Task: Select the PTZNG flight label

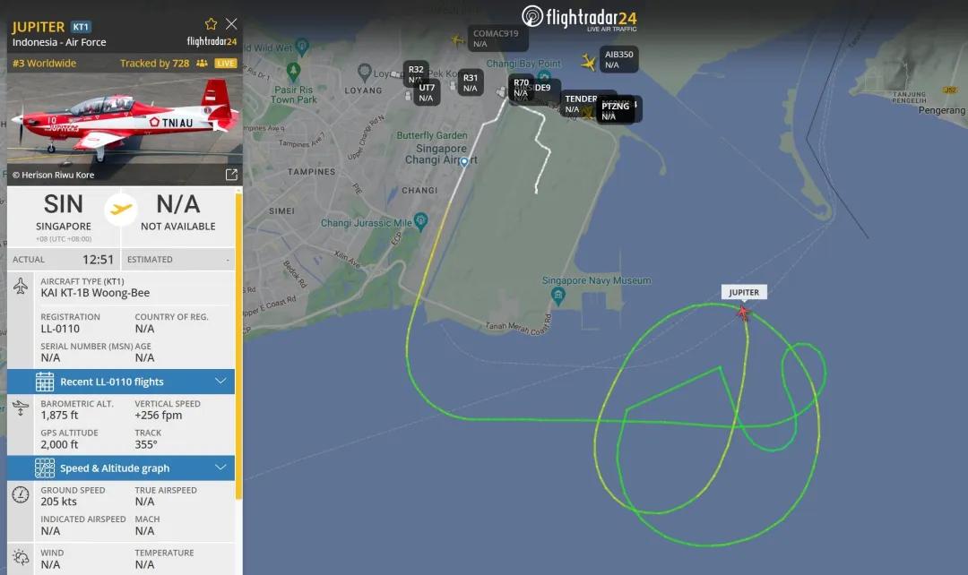Action: tap(616, 110)
